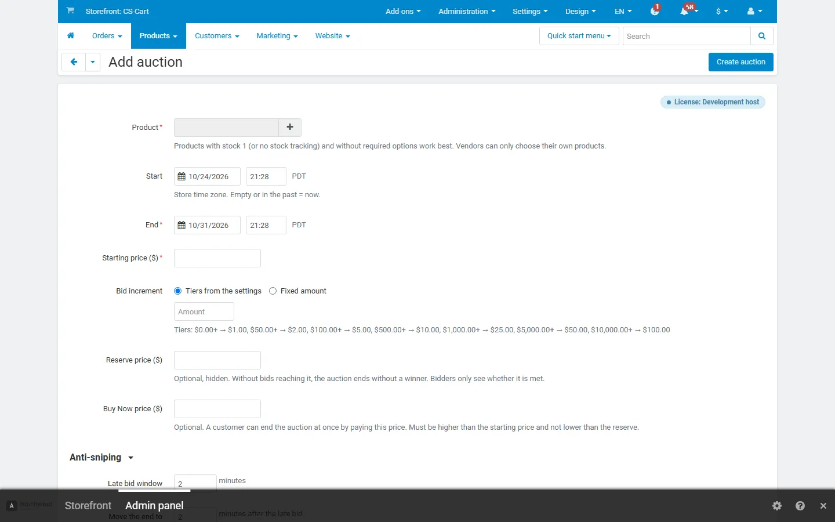835x522 pixels.
Task: Open bottom panel settings gear icon
Action: coord(777,506)
